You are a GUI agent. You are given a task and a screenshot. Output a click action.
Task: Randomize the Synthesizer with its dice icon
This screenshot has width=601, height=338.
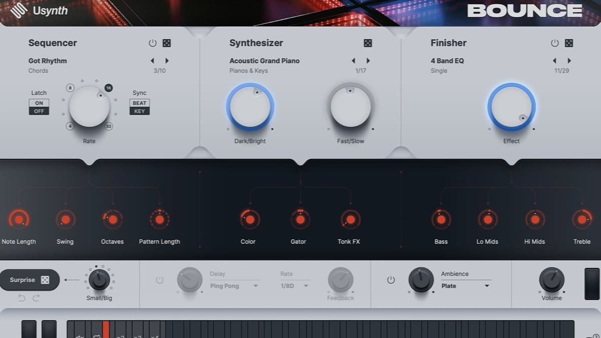coord(368,43)
